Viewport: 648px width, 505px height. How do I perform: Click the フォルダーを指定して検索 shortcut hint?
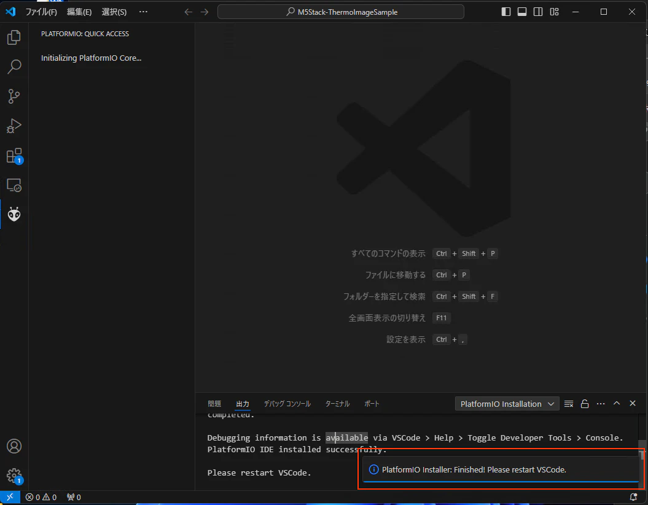pyautogui.click(x=384, y=296)
